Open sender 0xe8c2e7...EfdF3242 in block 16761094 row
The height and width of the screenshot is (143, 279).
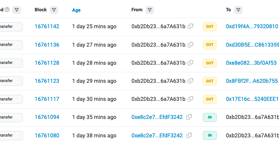coord(157,117)
